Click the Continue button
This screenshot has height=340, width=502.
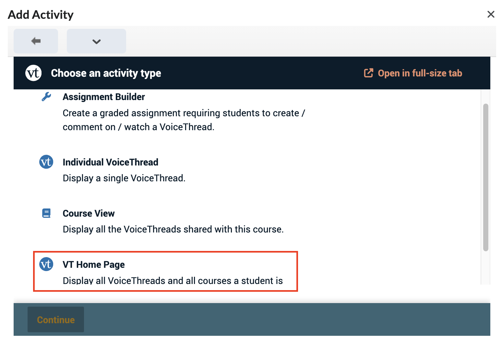point(56,320)
